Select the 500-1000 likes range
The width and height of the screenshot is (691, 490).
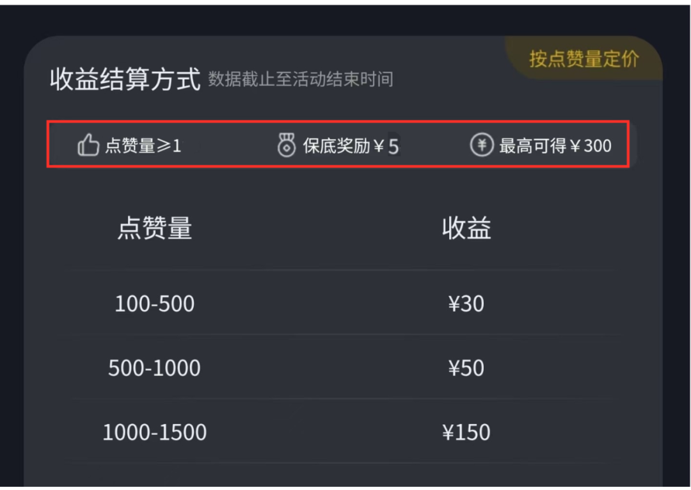[154, 368]
